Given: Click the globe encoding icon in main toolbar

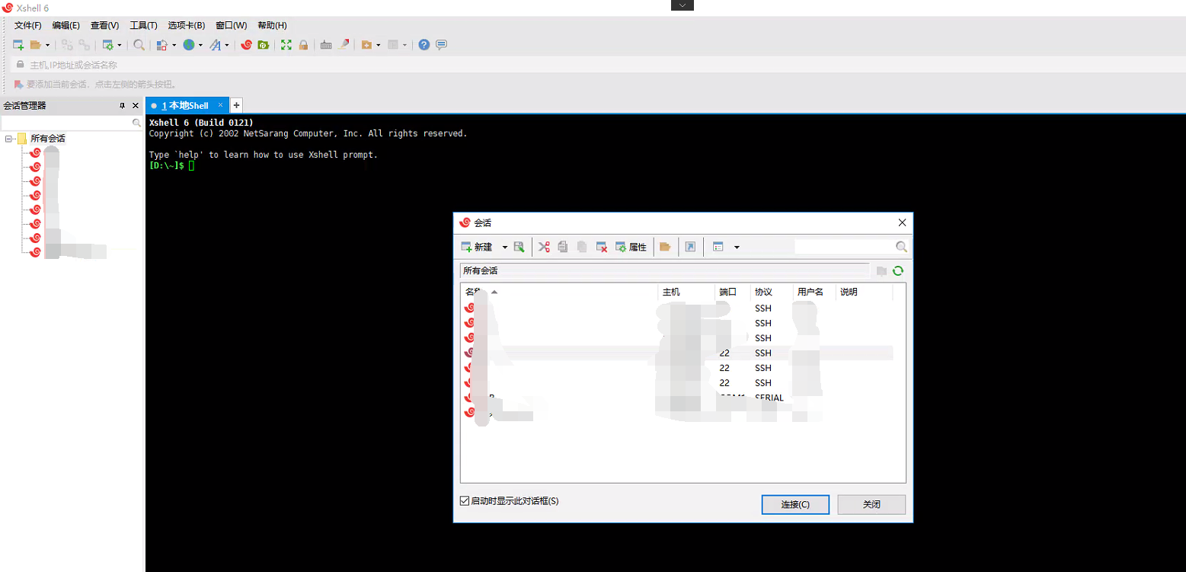Looking at the screenshot, I should tap(188, 45).
